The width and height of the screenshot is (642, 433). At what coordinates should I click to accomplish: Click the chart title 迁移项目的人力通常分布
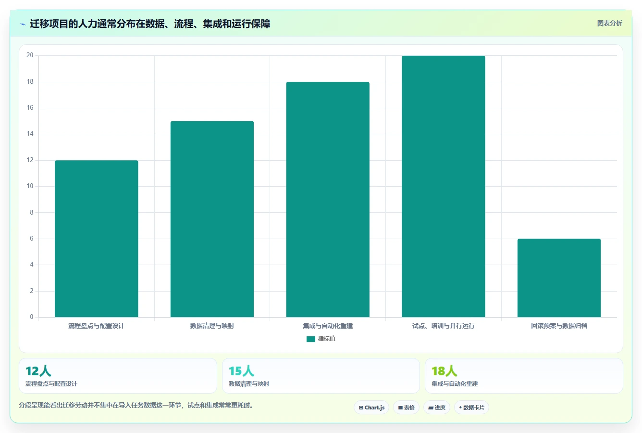click(150, 24)
